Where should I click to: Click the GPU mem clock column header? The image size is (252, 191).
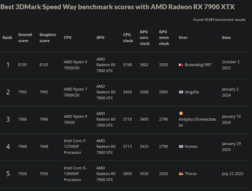click(x=164, y=38)
